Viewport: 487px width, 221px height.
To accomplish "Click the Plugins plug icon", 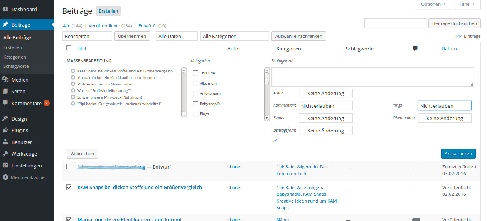I will pyautogui.click(x=5, y=130).
